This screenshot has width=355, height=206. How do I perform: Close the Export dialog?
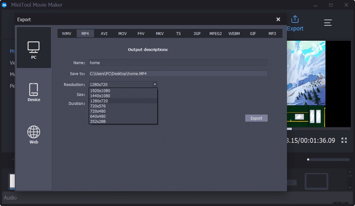pyautogui.click(x=278, y=19)
